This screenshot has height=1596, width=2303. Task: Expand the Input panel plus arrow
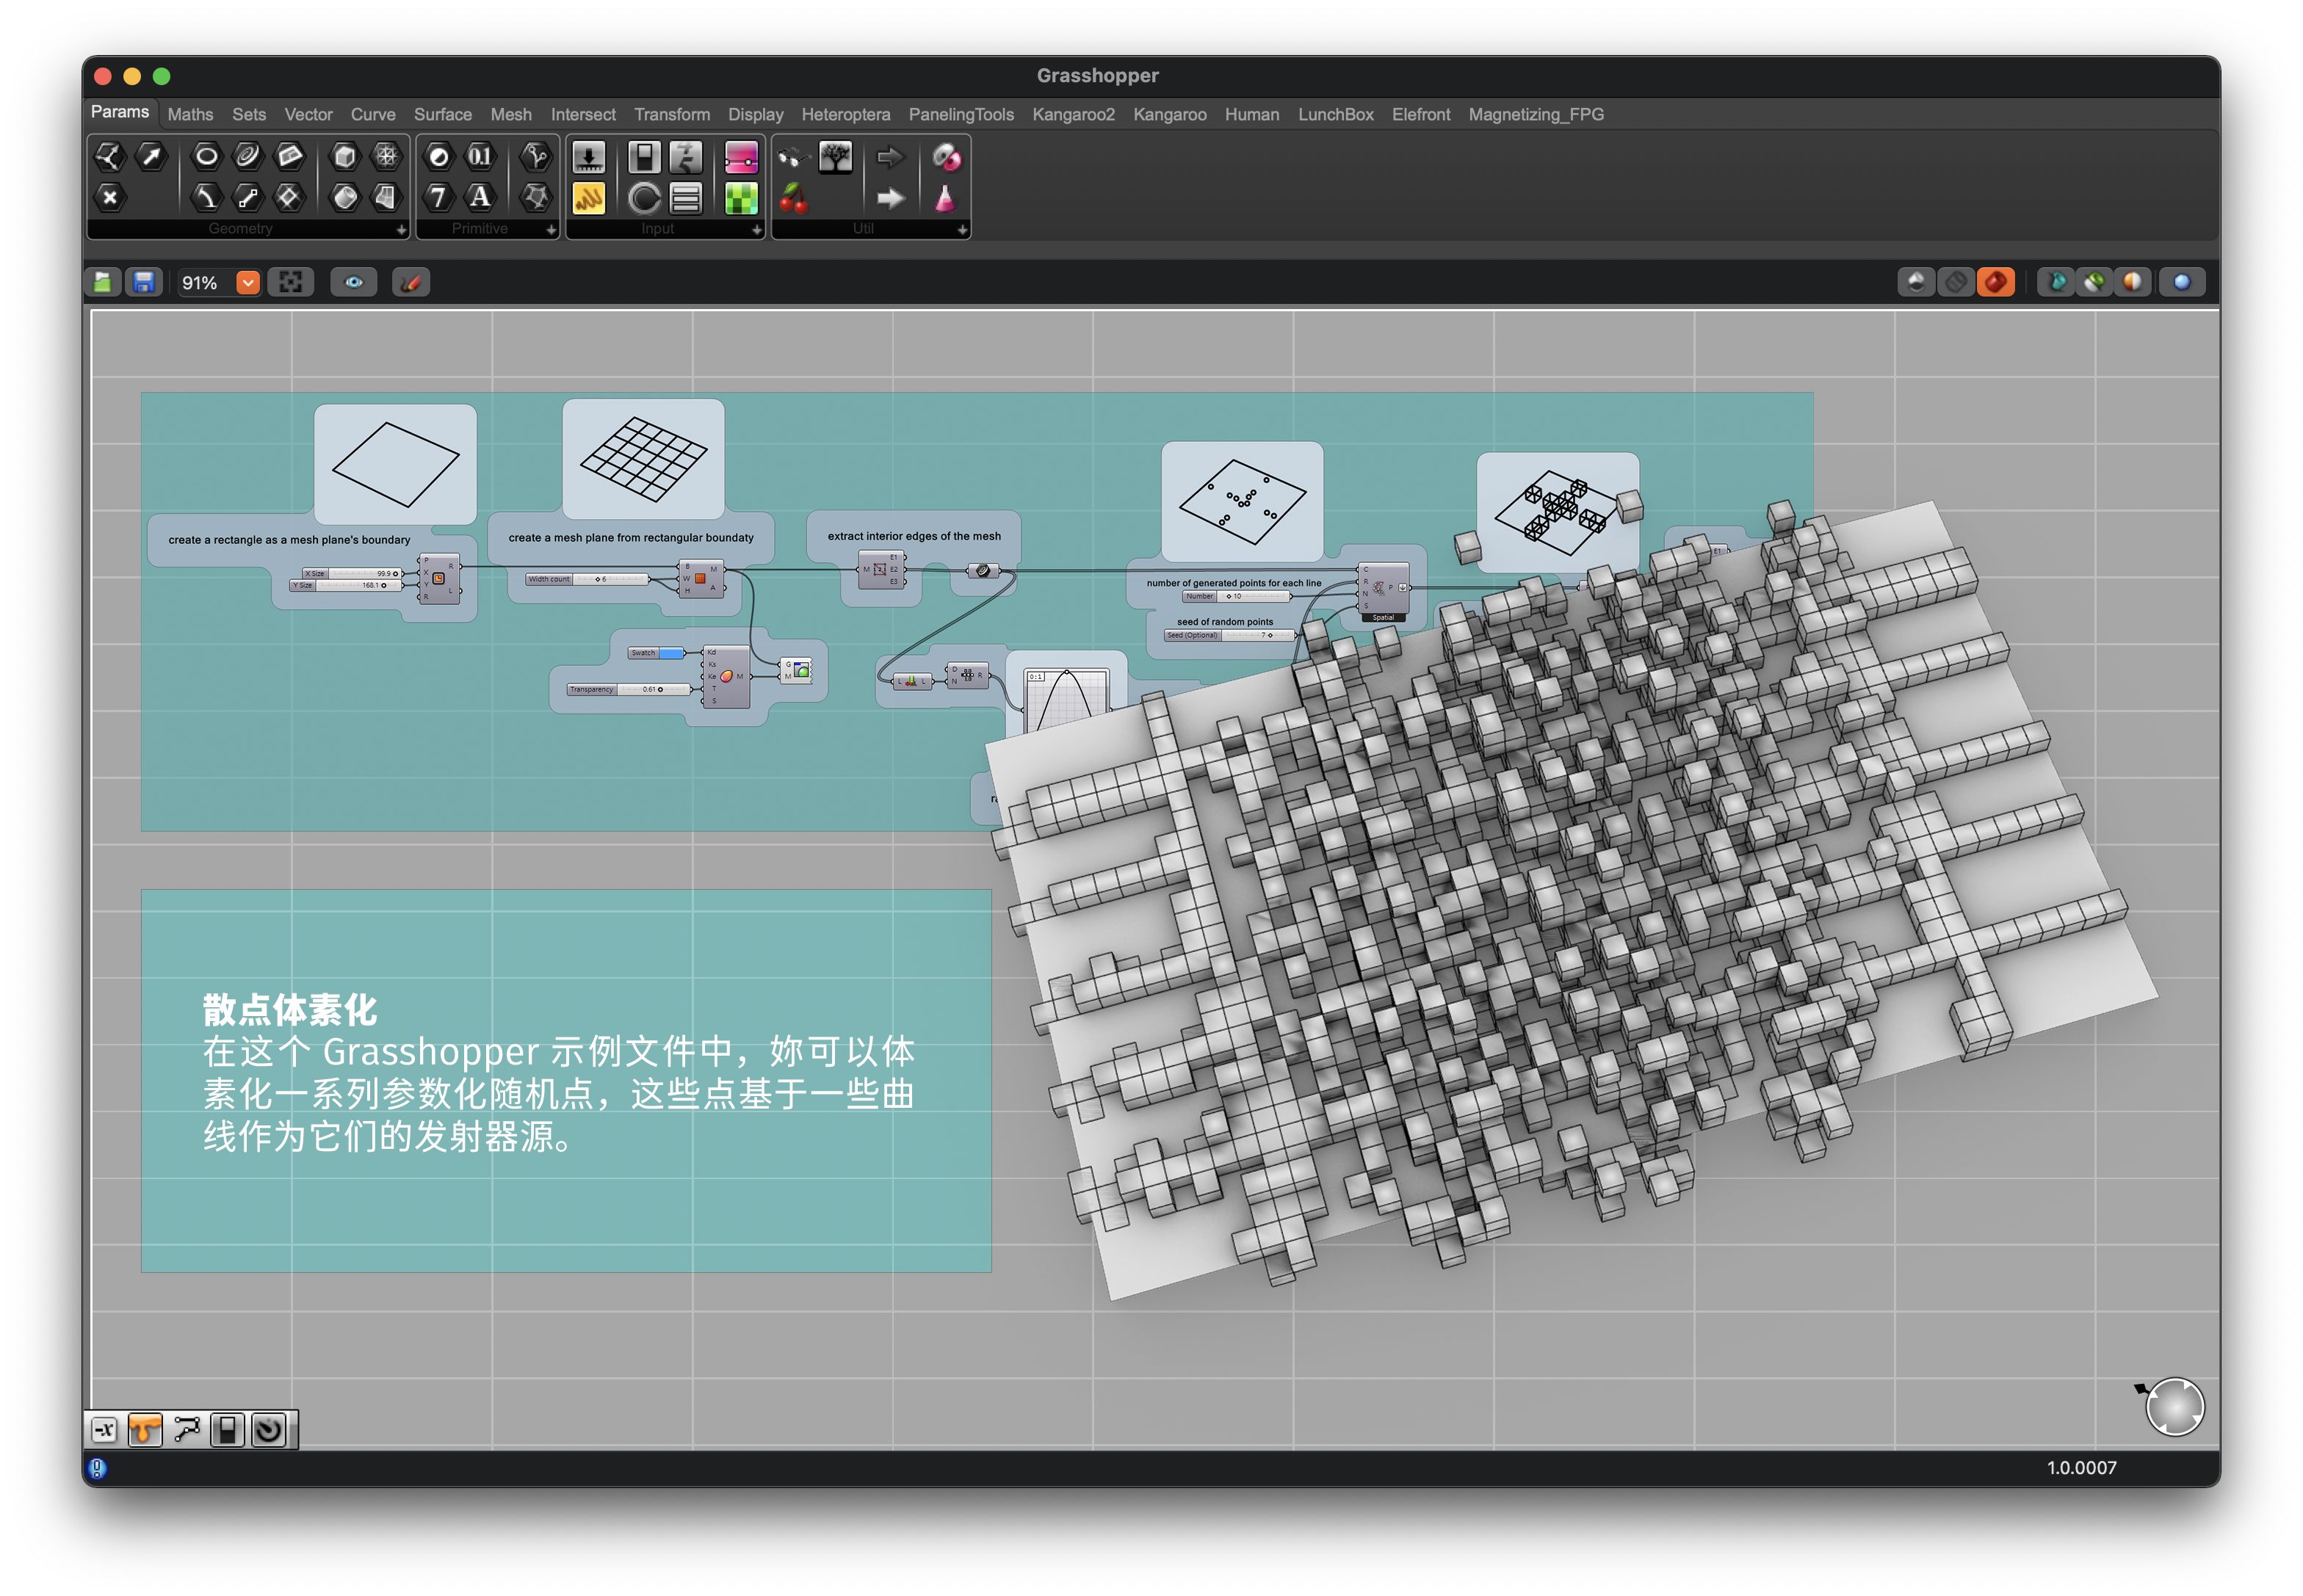coord(756,230)
